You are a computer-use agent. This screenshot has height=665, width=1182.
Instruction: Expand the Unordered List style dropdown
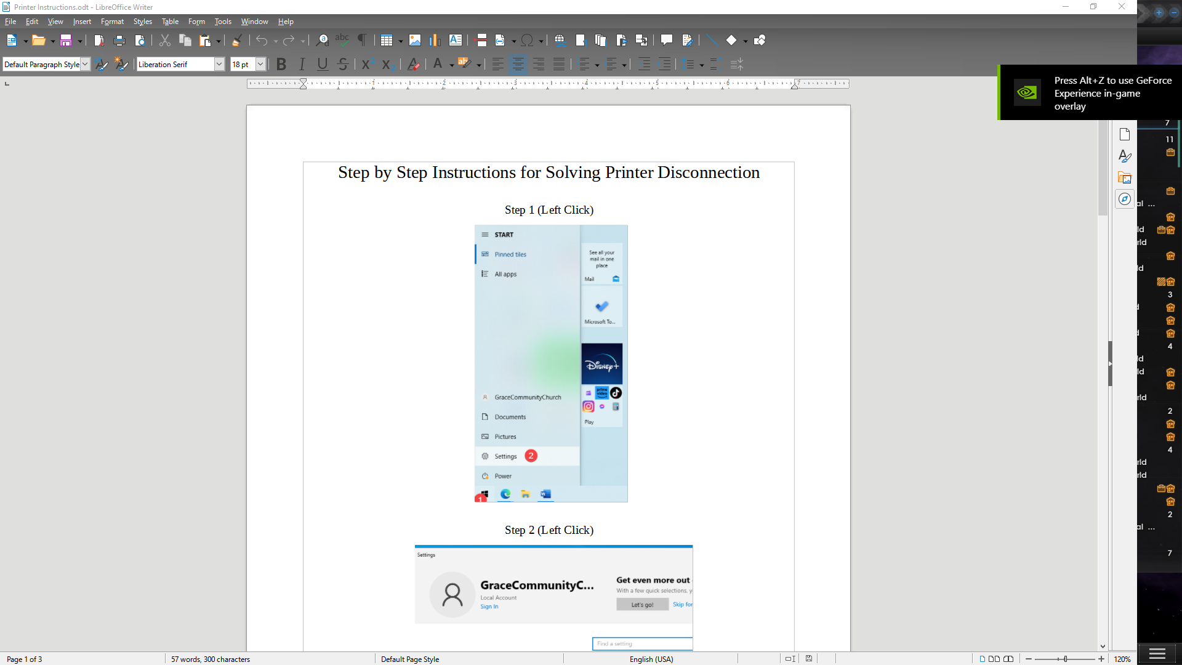point(597,65)
